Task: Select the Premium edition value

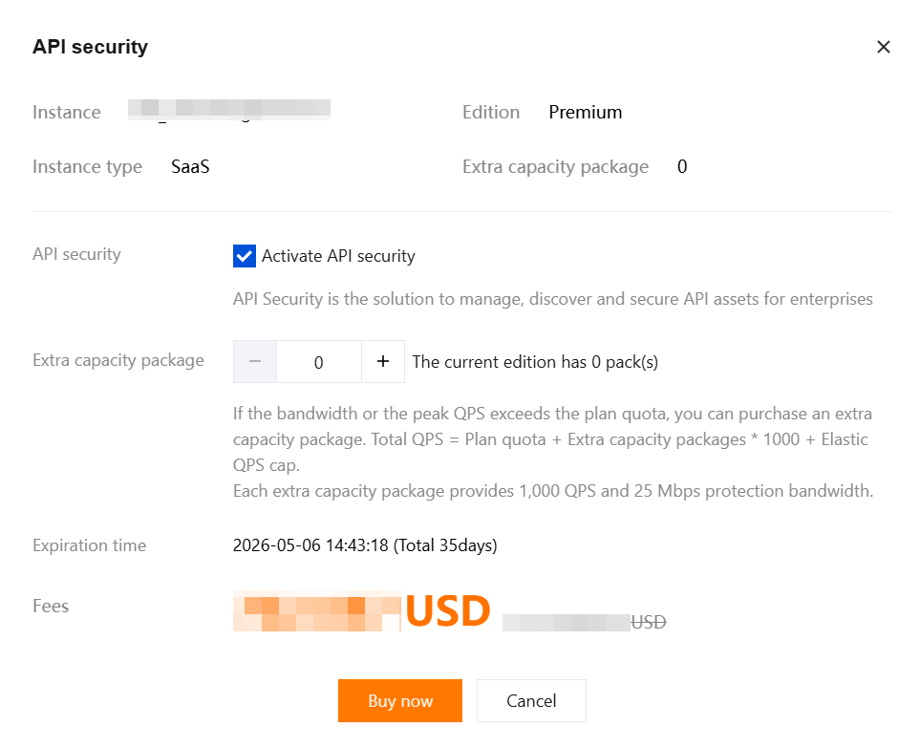Action: 585,113
